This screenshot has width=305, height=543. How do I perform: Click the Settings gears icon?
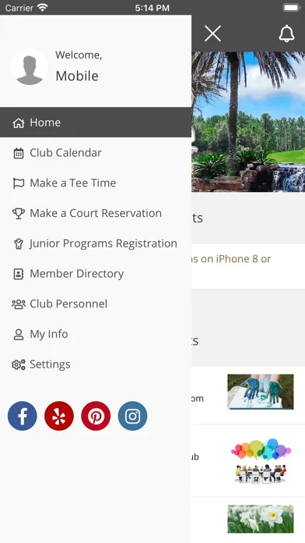(x=19, y=364)
